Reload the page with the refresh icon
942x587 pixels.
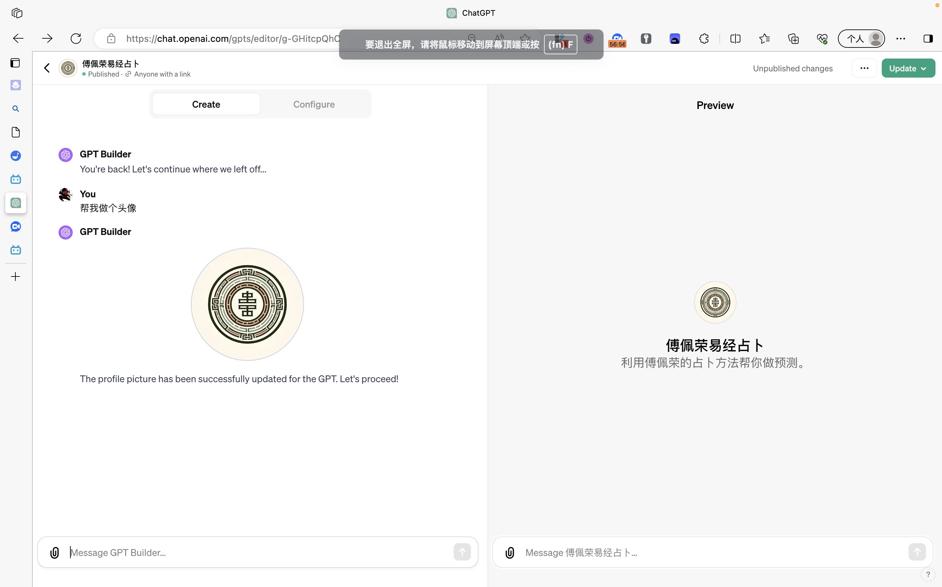(x=76, y=38)
